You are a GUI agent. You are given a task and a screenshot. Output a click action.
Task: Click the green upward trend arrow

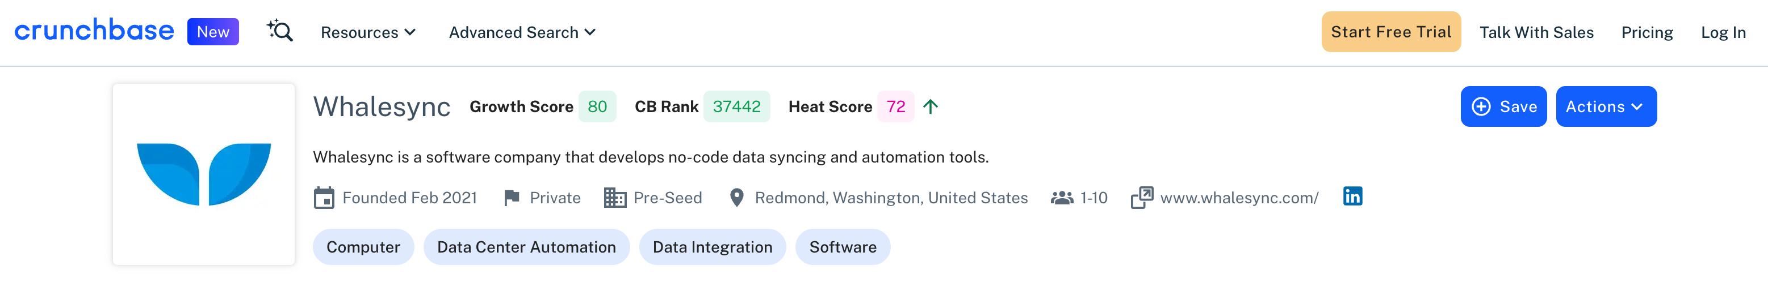click(931, 107)
